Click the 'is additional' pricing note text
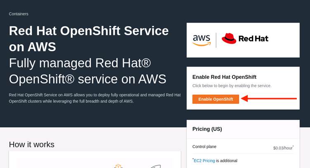This screenshot has height=168, width=310. 227,161
